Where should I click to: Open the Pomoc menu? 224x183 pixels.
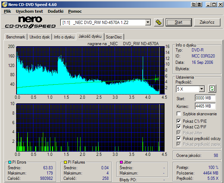pos(75,11)
